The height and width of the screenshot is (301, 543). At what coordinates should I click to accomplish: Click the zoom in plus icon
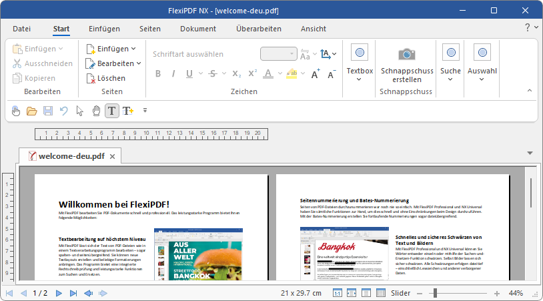(x=496, y=293)
